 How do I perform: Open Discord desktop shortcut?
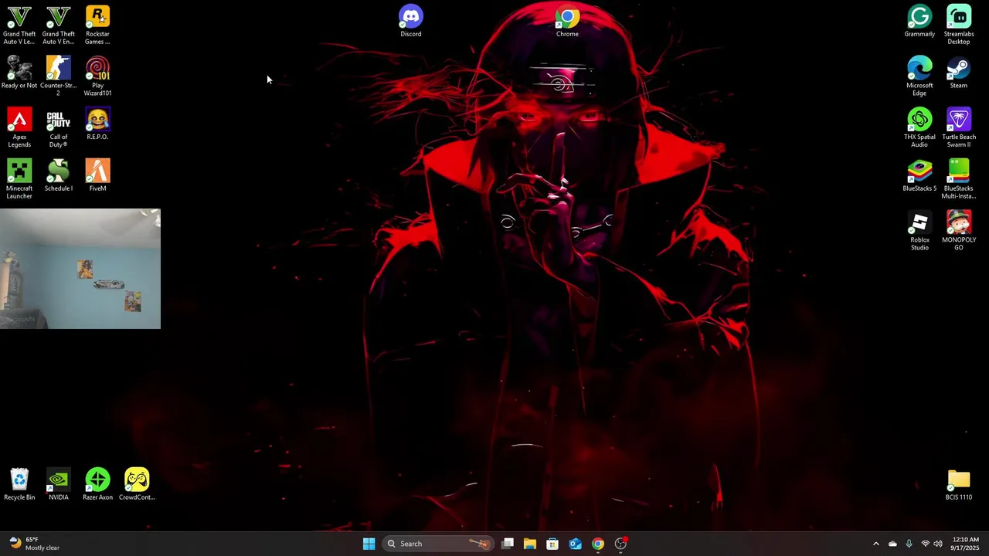[411, 22]
